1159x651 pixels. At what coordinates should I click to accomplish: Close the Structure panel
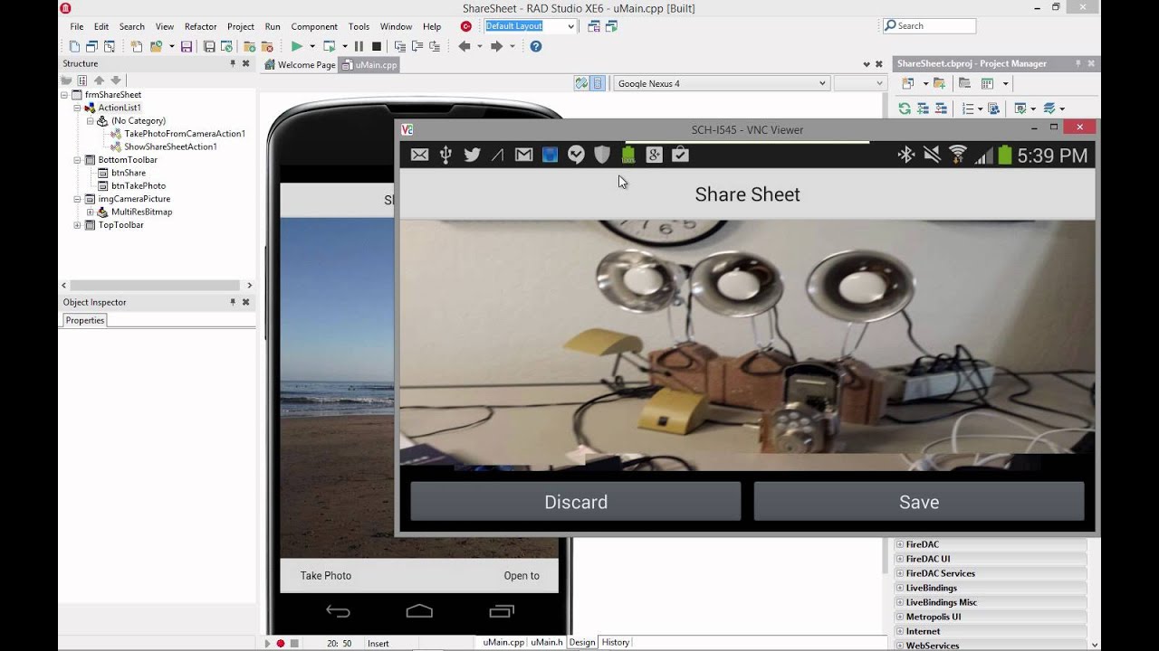click(246, 63)
